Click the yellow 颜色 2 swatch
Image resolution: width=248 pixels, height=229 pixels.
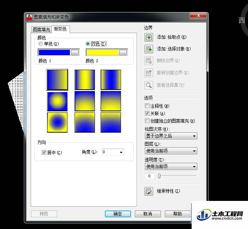[x=102, y=53]
